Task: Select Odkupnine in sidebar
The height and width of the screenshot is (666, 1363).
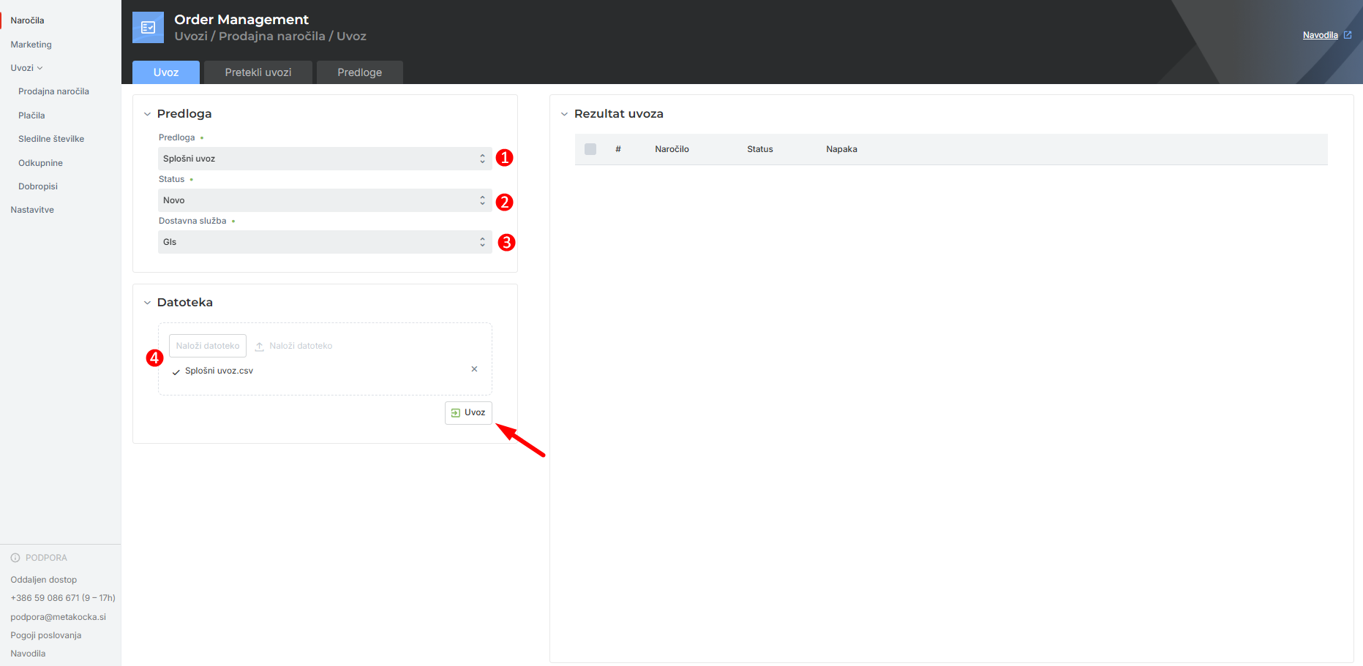Action: [x=40, y=163]
